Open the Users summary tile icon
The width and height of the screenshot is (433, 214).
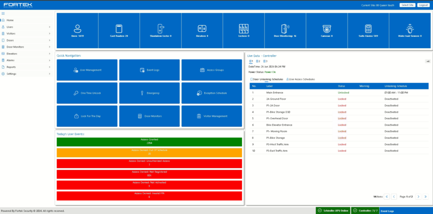pos(77,28)
